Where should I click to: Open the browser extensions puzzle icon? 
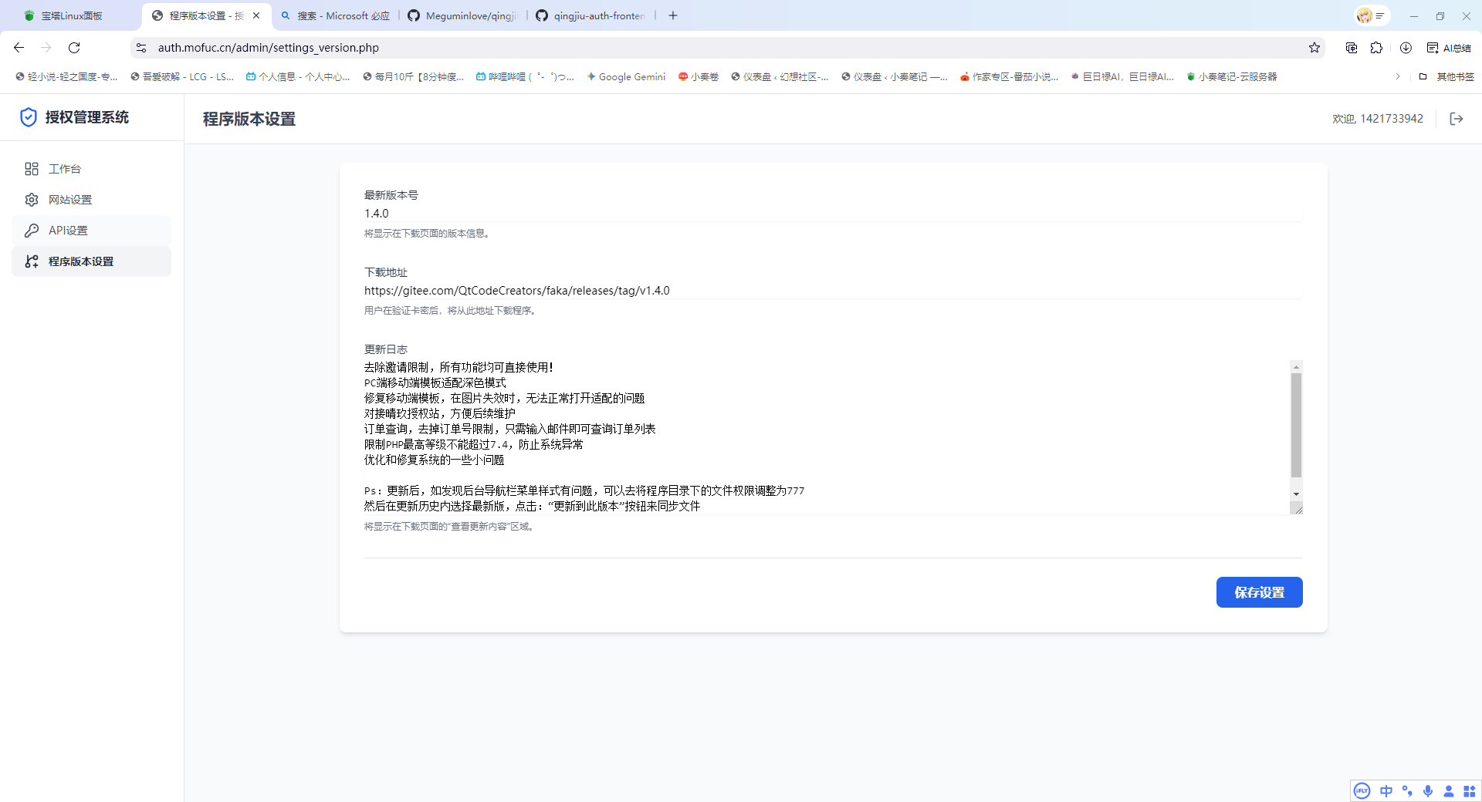click(x=1378, y=48)
